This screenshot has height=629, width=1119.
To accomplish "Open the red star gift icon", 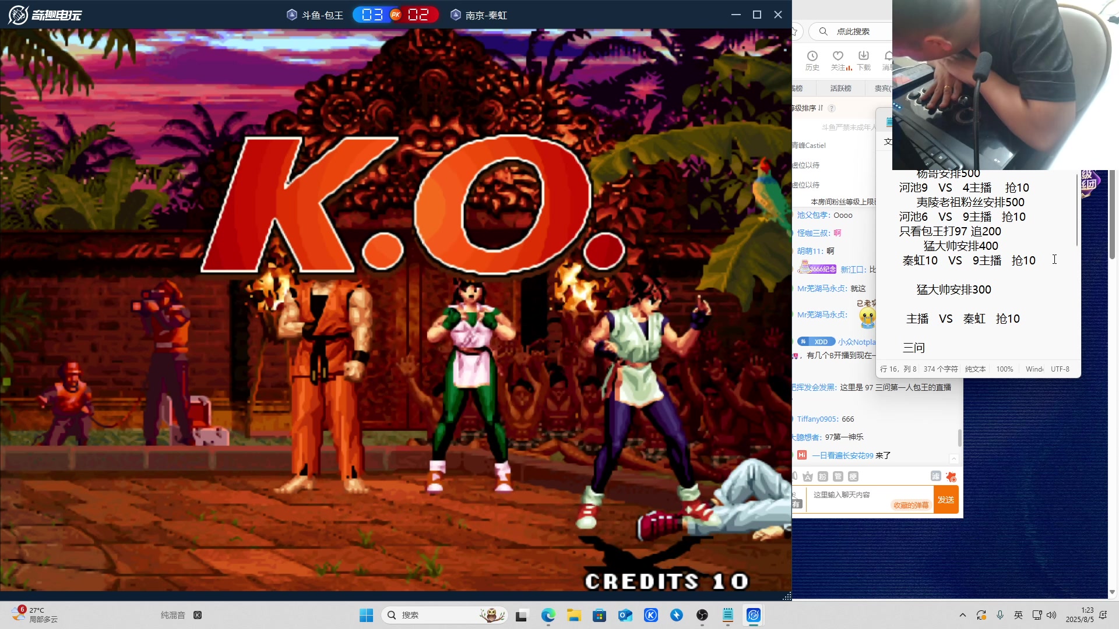I will [951, 476].
